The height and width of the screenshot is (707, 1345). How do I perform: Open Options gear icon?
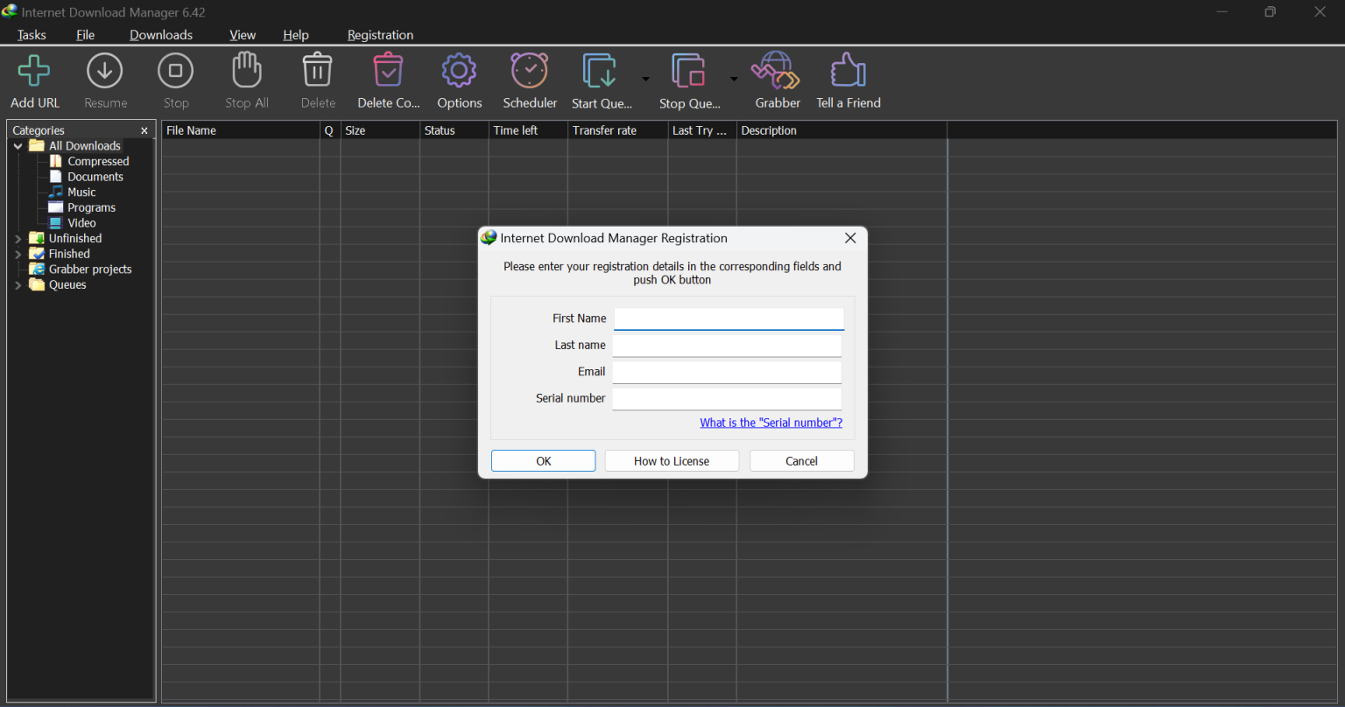click(x=459, y=71)
